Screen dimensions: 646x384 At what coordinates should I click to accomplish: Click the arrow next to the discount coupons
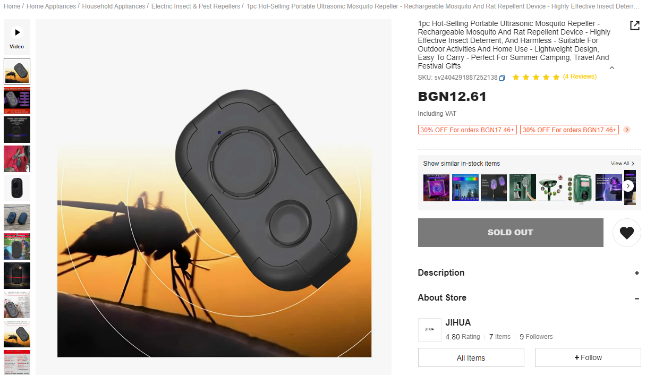click(627, 130)
